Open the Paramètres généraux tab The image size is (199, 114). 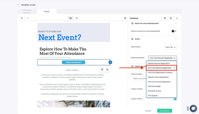click(27, 11)
